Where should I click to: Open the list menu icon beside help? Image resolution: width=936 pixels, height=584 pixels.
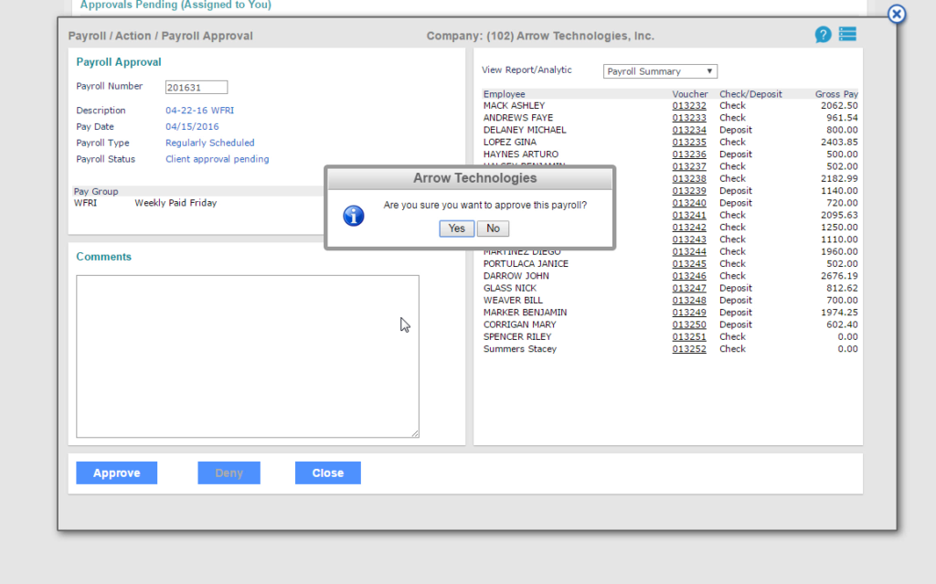pyautogui.click(x=847, y=35)
